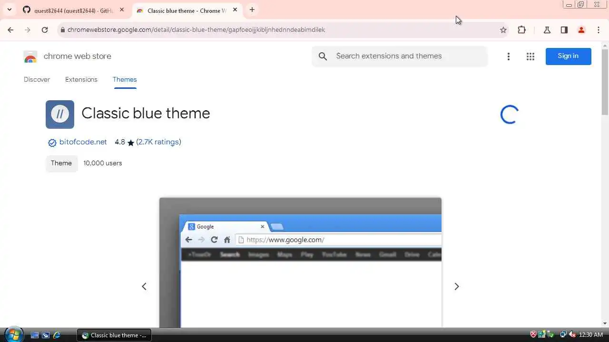Go back to the previous page

coord(10,30)
